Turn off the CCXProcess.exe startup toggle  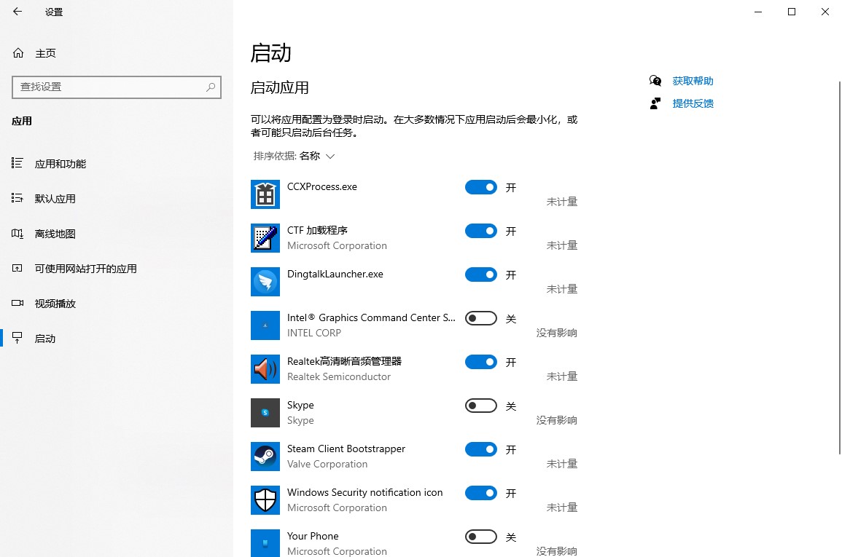481,187
